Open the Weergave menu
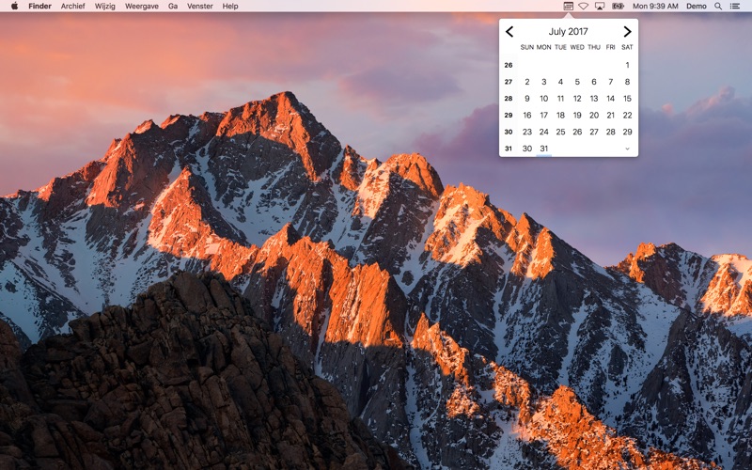The width and height of the screenshot is (752, 470). click(x=141, y=6)
